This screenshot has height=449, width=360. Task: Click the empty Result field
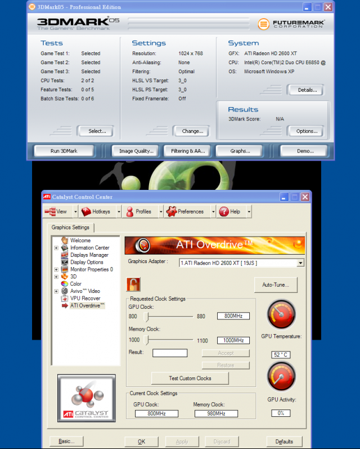tap(170, 353)
